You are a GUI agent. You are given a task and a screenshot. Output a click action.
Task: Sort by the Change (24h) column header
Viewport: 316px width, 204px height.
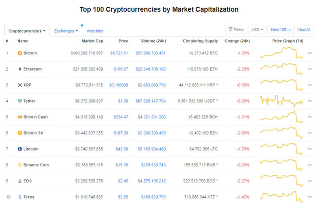tap(237, 41)
